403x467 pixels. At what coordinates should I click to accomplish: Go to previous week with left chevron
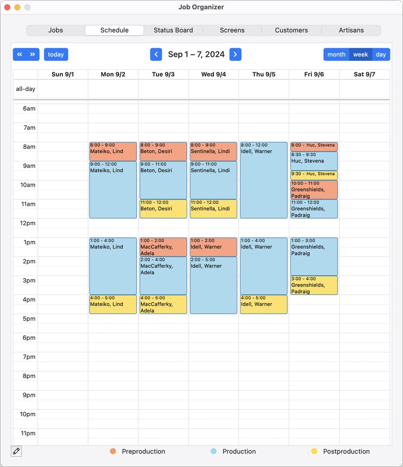click(x=156, y=54)
